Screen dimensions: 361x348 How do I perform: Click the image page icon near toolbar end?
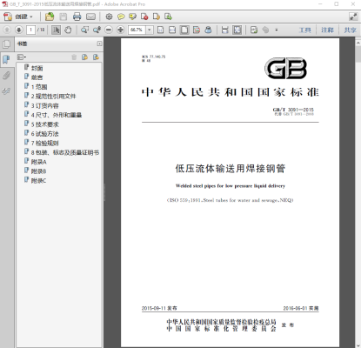(254, 30)
